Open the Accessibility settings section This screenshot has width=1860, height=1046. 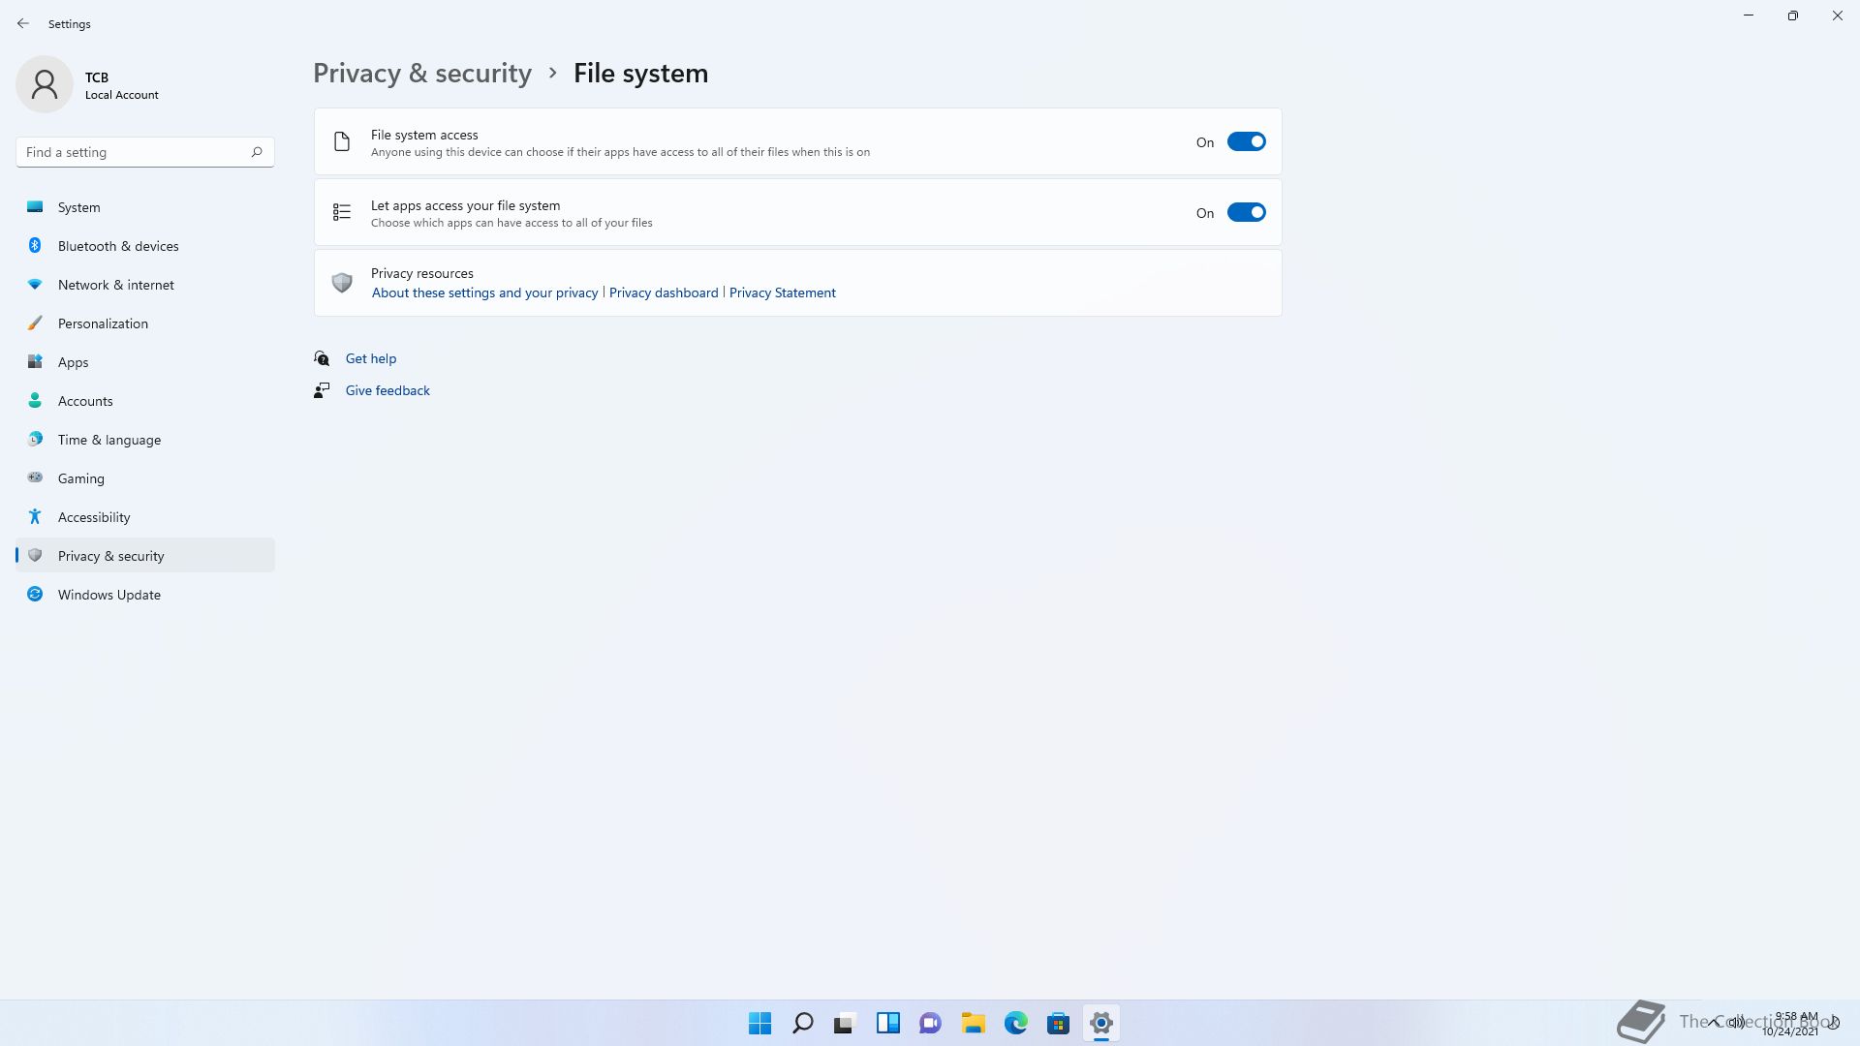(x=94, y=517)
